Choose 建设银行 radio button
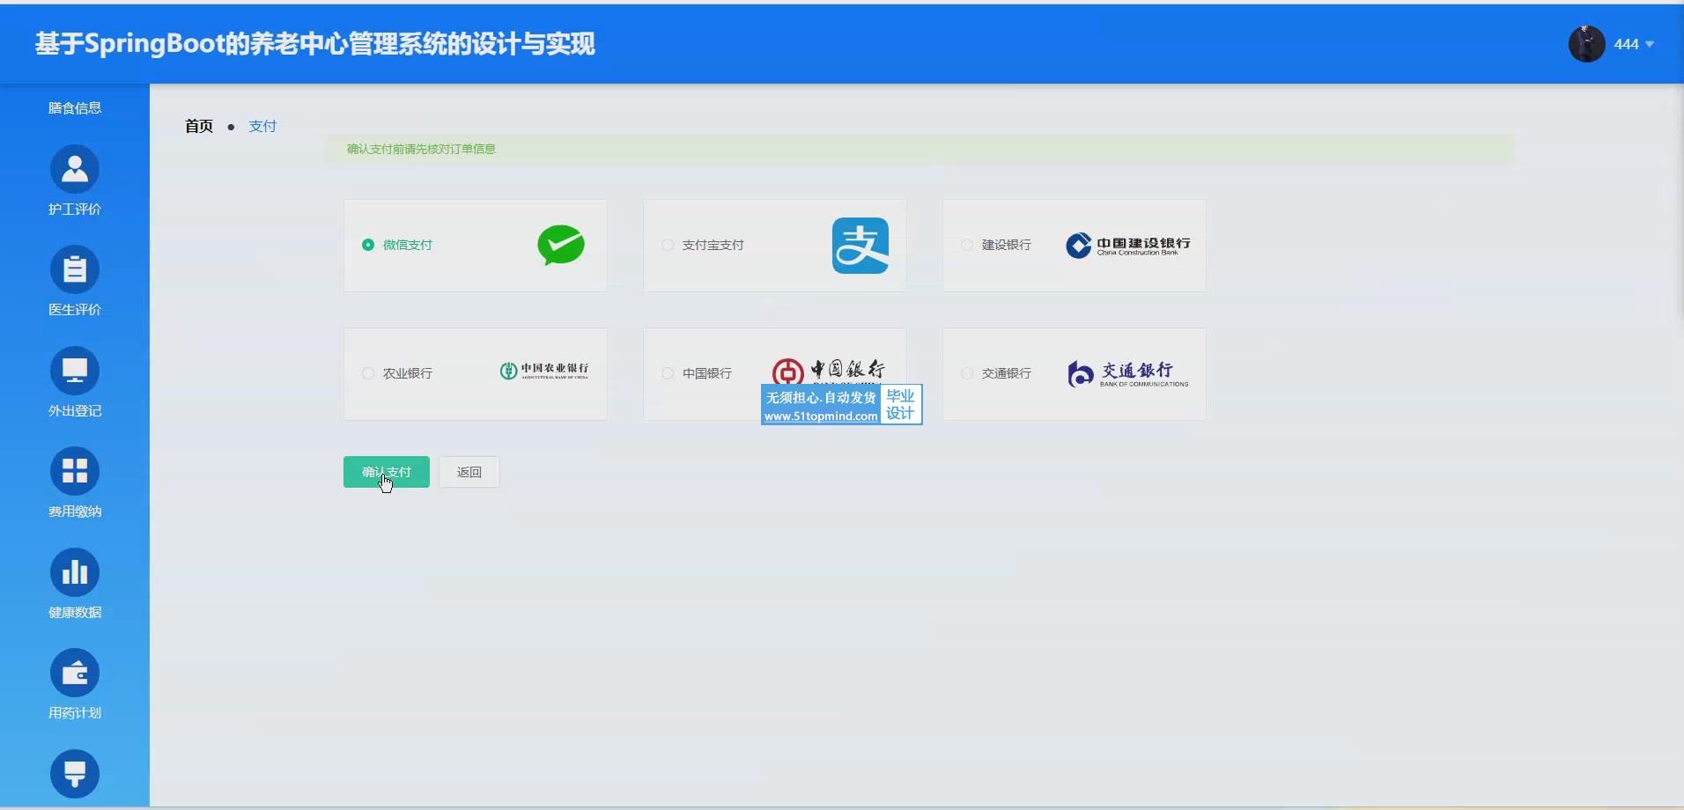The width and height of the screenshot is (1684, 810). pyautogui.click(x=967, y=245)
